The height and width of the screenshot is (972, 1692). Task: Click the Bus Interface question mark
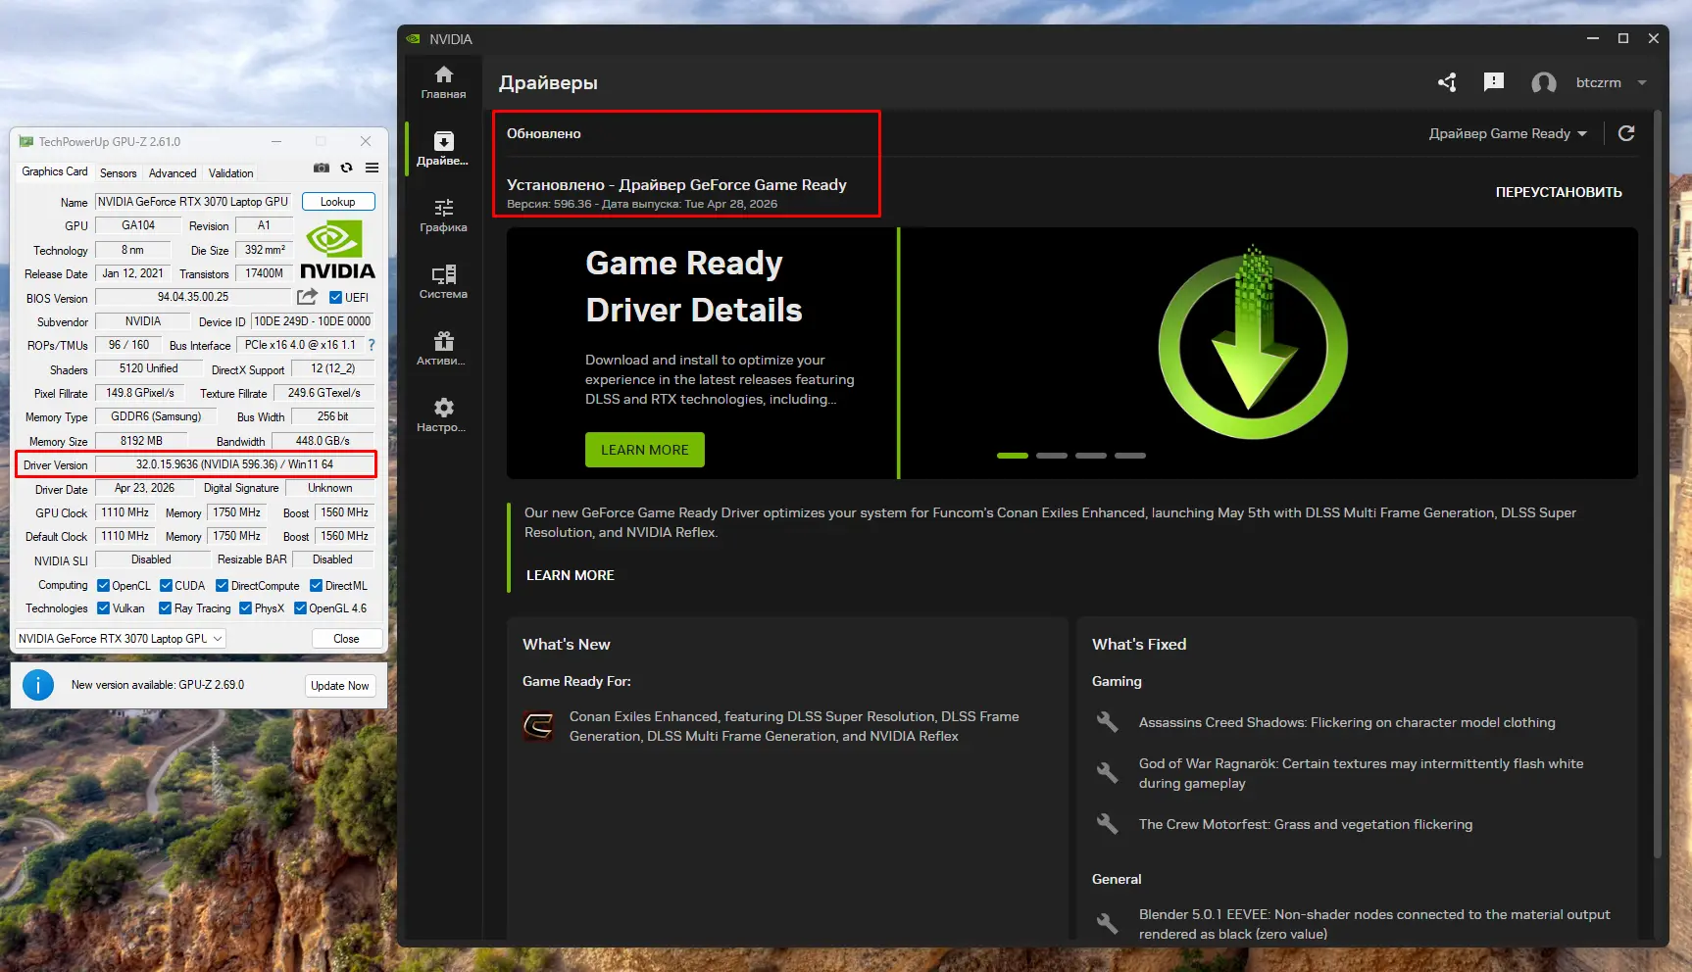[372, 345]
